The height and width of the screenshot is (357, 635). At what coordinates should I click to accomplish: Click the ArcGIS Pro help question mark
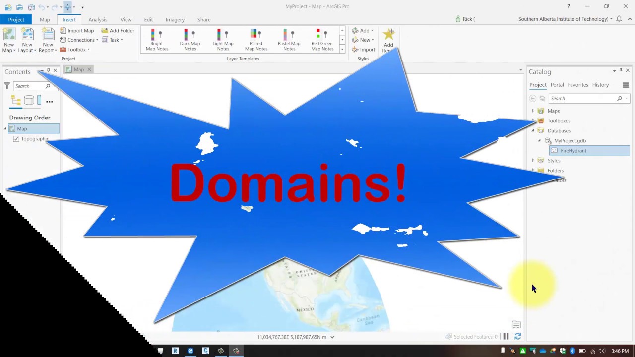569,6
